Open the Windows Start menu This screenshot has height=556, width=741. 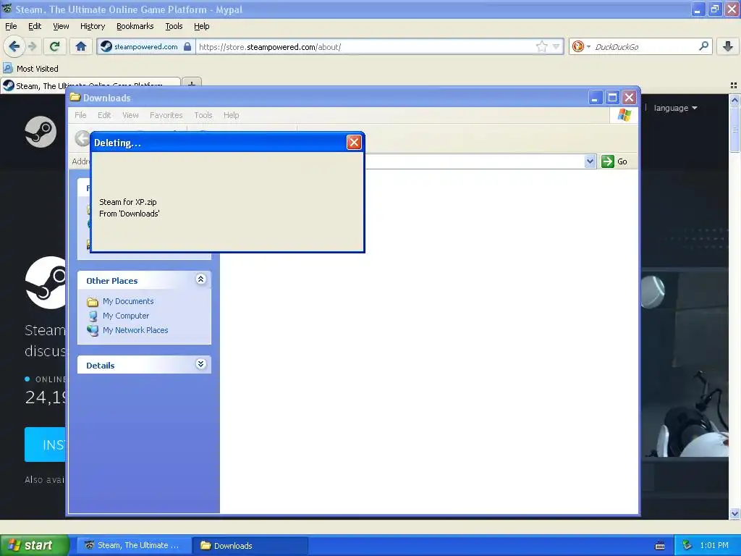point(35,545)
